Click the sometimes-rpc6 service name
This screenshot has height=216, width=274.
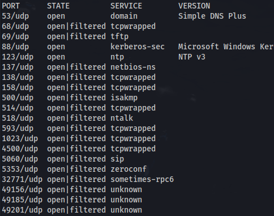point(142,179)
